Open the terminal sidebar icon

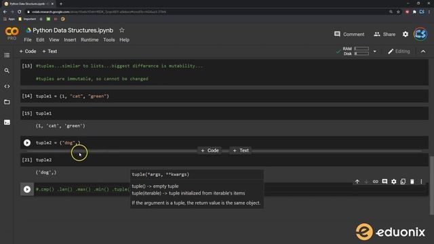(x=7, y=122)
